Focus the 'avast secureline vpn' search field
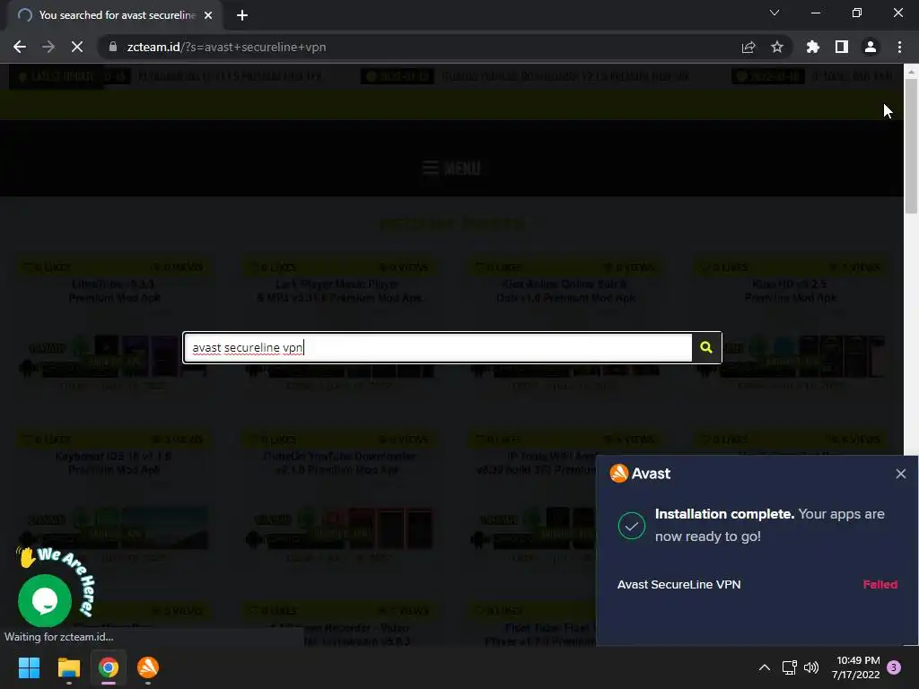Image resolution: width=919 pixels, height=689 pixels. coord(438,347)
